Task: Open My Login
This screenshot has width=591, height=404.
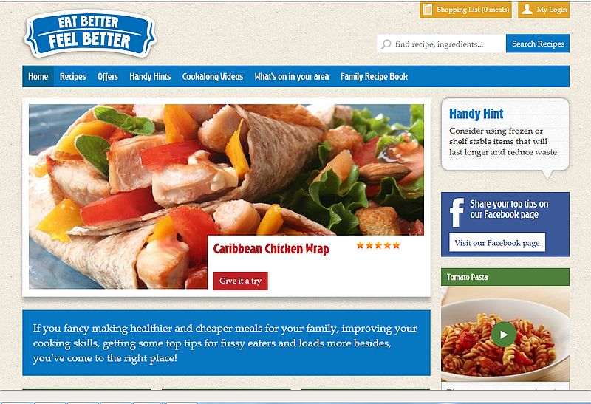Action: pyautogui.click(x=544, y=10)
